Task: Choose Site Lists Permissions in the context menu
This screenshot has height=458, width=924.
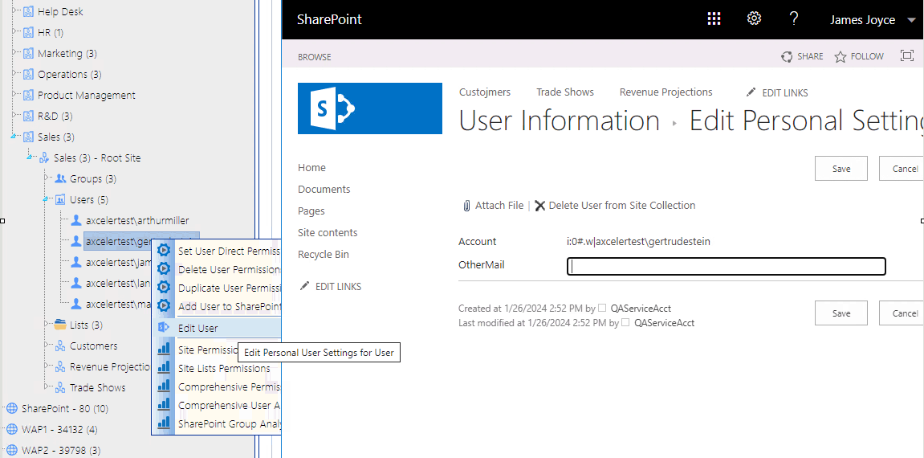Action: click(x=224, y=368)
